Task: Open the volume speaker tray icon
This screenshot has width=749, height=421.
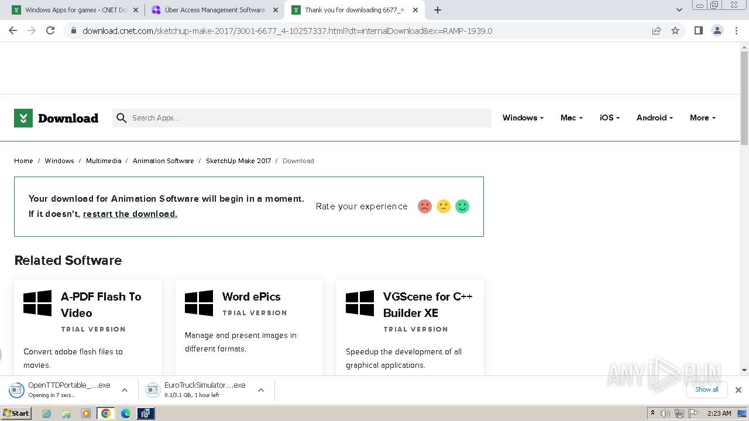Action: tap(665, 413)
